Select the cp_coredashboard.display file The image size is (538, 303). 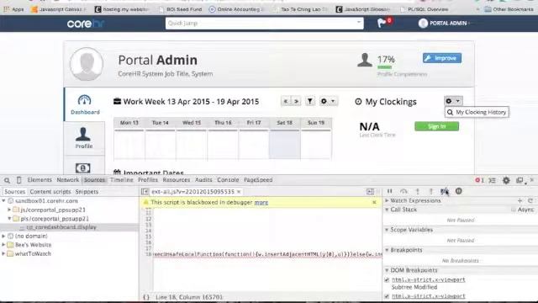point(61,227)
